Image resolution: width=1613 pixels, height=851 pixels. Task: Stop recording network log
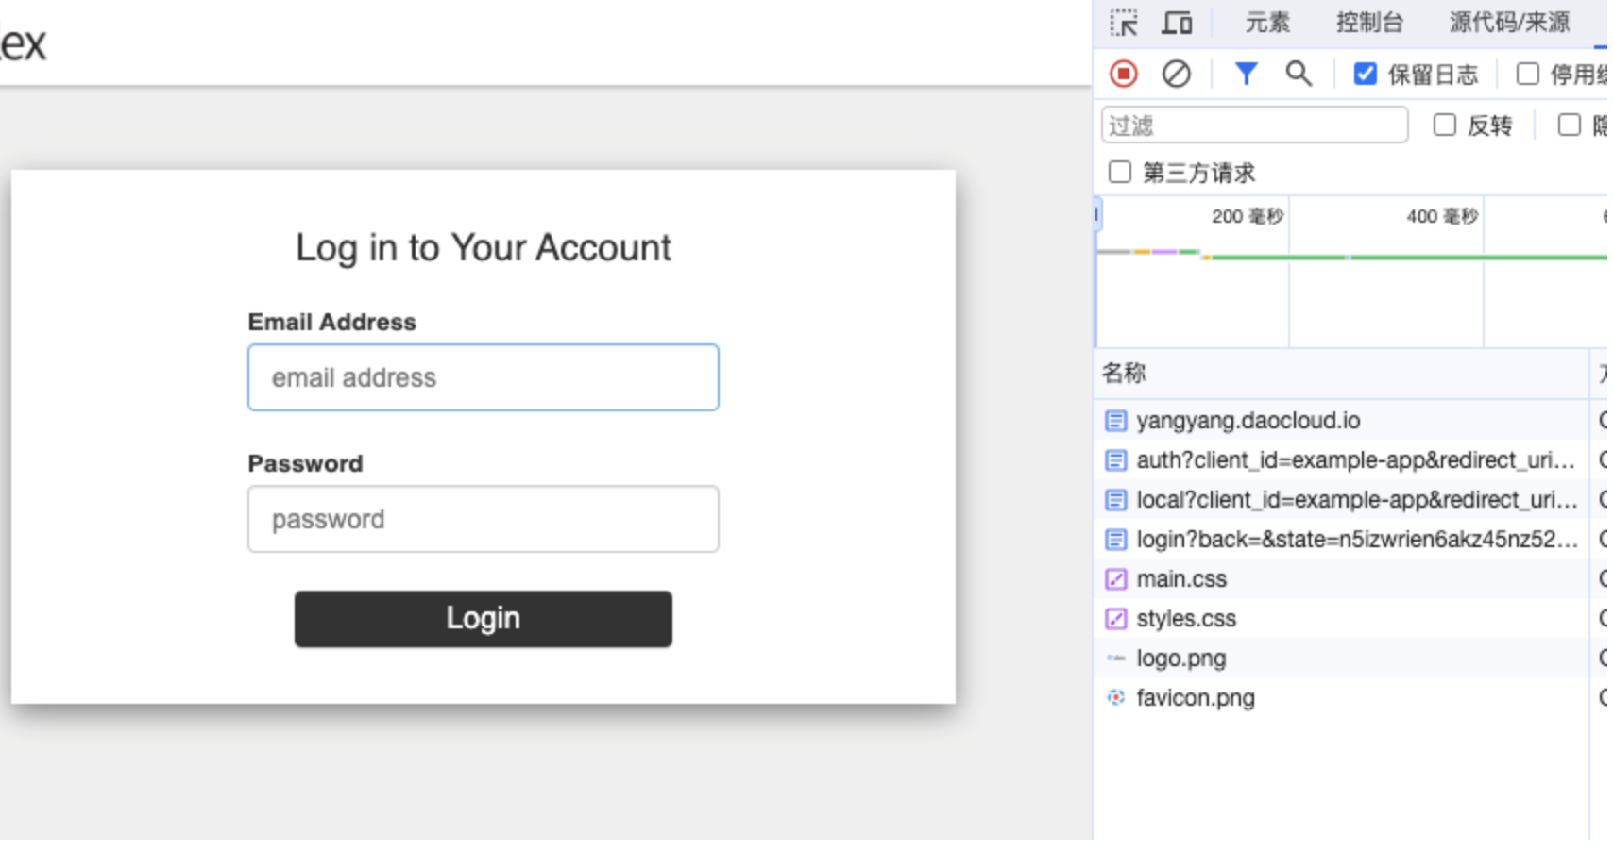point(1124,74)
